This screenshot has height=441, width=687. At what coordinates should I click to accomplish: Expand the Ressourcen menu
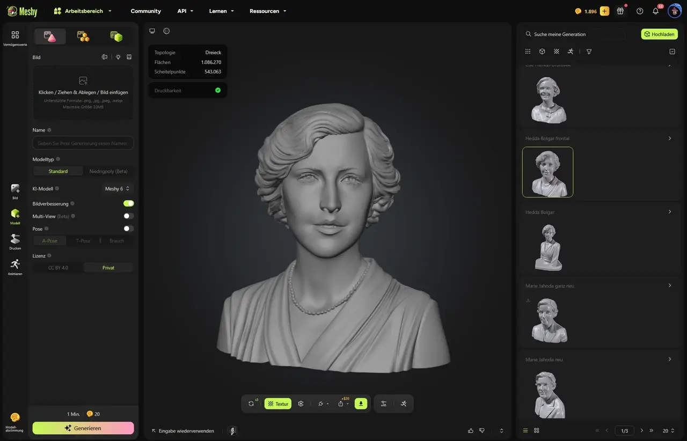tap(268, 11)
